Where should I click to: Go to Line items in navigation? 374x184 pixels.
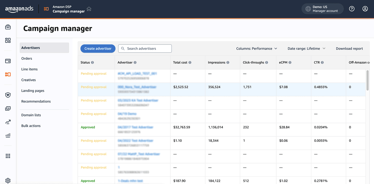tap(29, 69)
